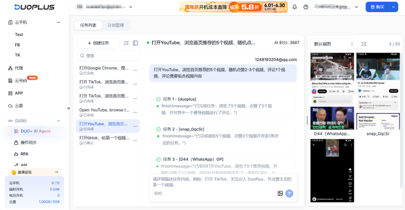Select the FB group
The image size is (405, 210).
(x=17, y=45)
